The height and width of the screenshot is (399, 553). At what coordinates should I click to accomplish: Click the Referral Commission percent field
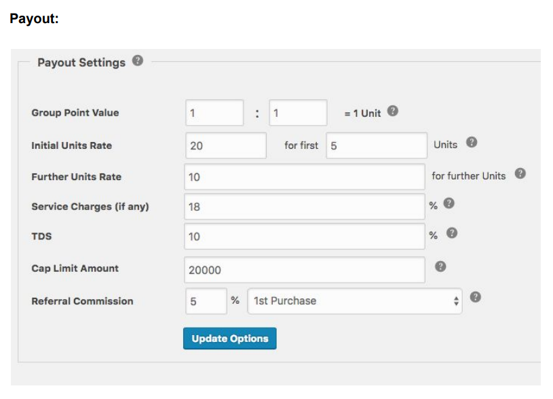(206, 301)
